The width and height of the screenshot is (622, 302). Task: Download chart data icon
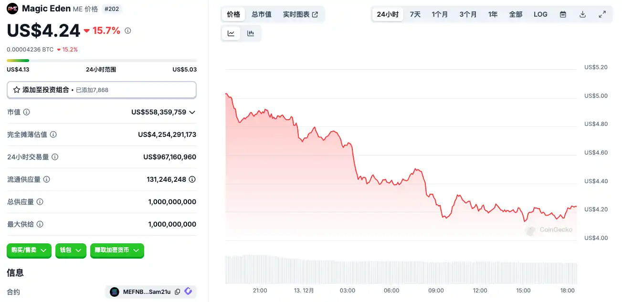click(582, 14)
